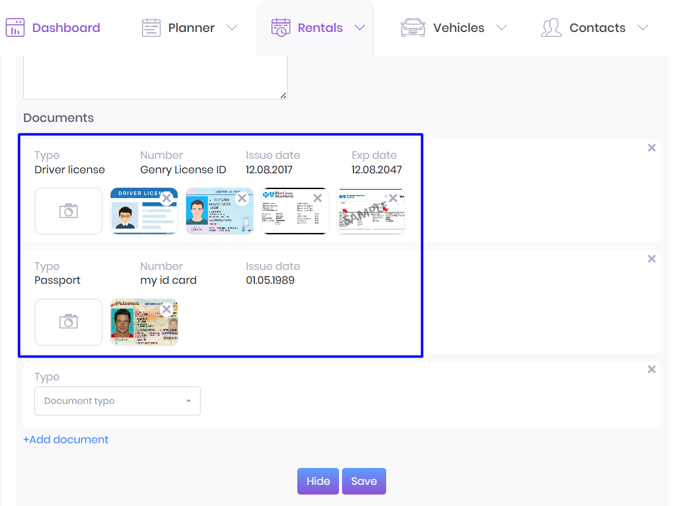Remove the Driver license document row
The height and width of the screenshot is (506, 678).
click(x=651, y=148)
